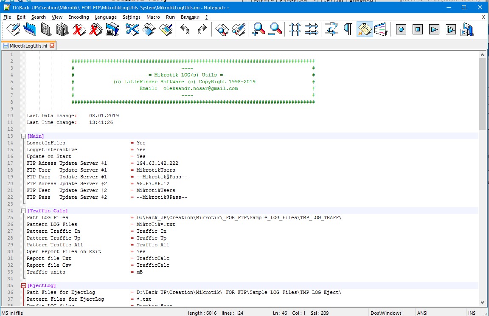Click the email oleksandr.nosar@gmail.com text

tap(200, 89)
